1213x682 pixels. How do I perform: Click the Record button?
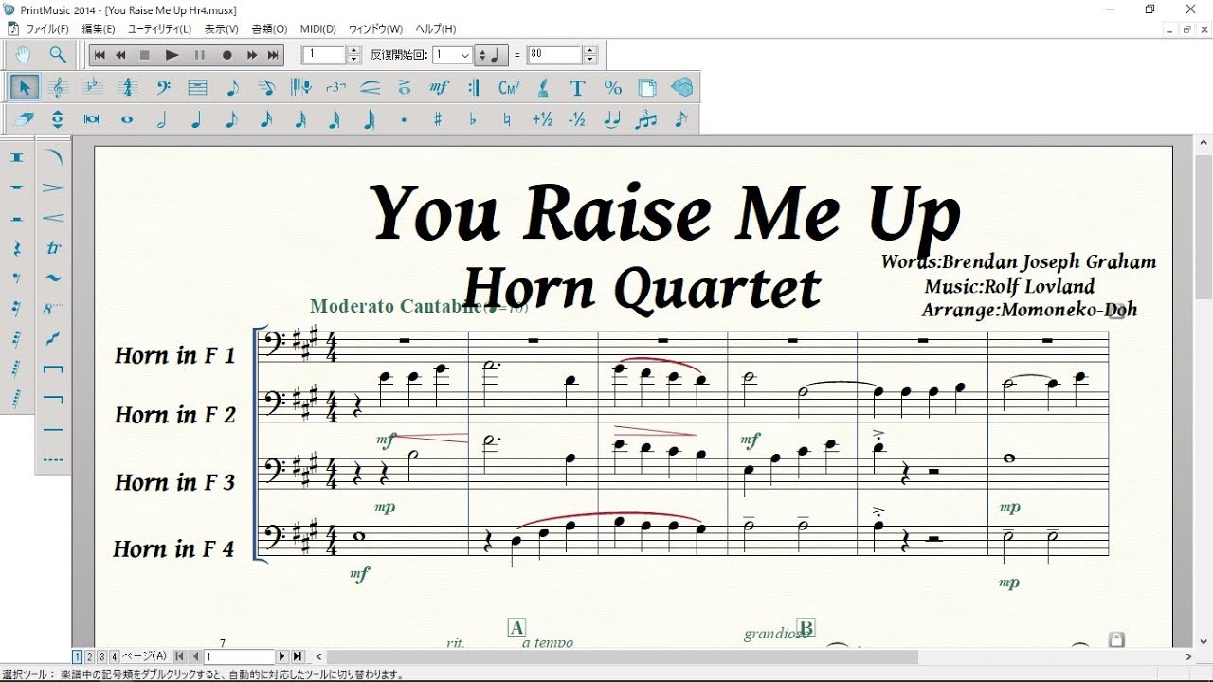[x=226, y=55]
